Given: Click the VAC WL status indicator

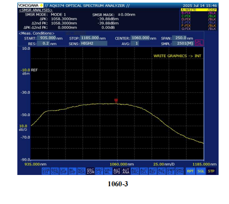Looking at the screenshot, I should pyautogui.click(x=108, y=171).
